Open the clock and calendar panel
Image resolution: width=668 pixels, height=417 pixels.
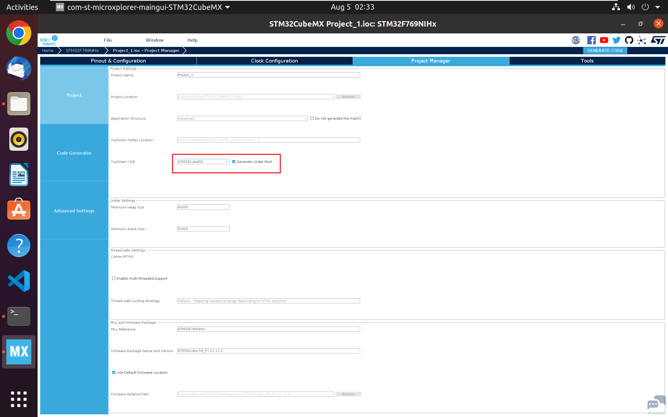(353, 7)
